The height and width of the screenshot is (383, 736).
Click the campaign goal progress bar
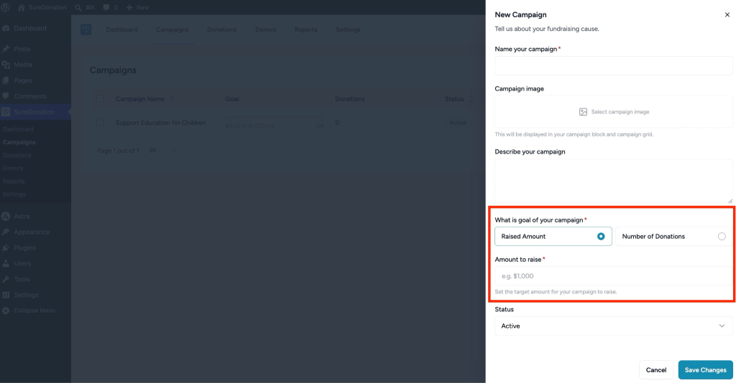tap(275, 118)
